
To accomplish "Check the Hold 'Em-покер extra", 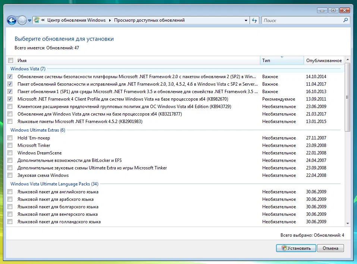I will click(x=10, y=138).
